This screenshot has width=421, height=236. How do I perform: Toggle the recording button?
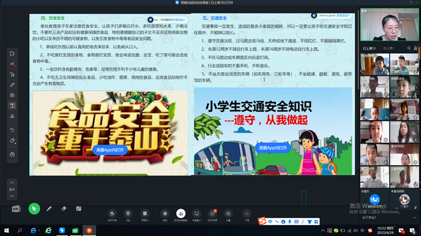click(x=164, y=214)
